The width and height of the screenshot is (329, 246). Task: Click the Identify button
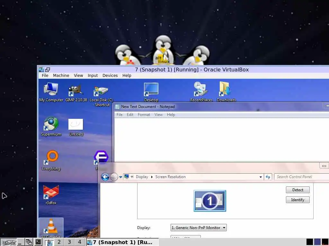(x=298, y=200)
